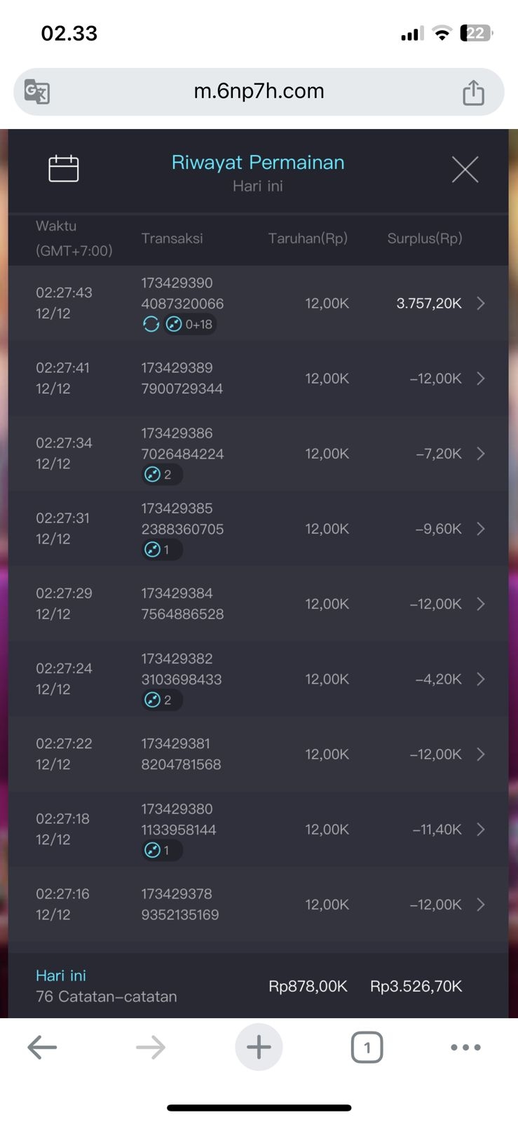Open the calendar date picker icon
The image size is (518, 1122).
[63, 168]
